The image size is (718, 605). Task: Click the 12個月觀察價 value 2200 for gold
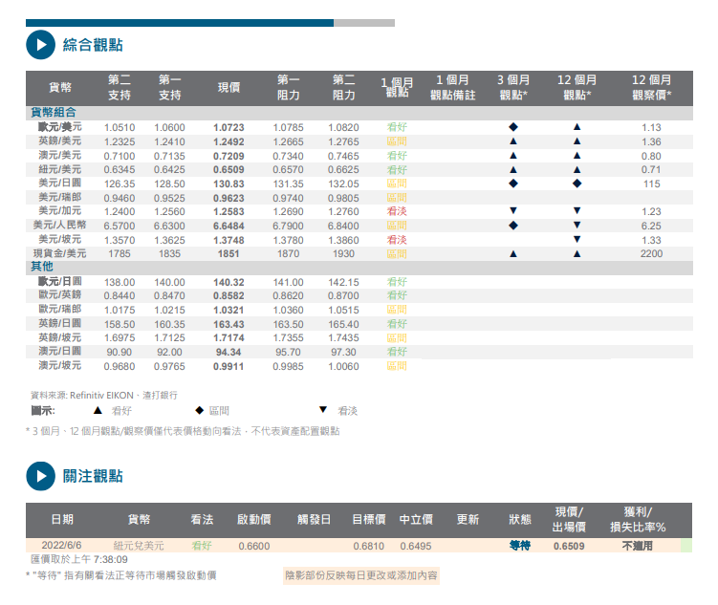point(651,253)
